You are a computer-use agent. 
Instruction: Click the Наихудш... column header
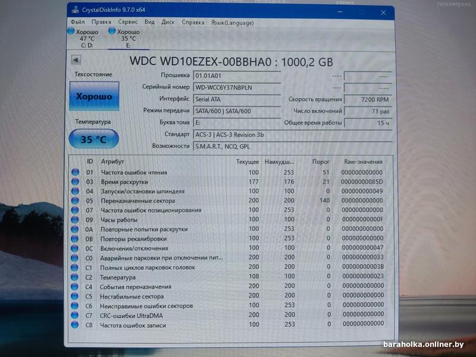pos(279,162)
